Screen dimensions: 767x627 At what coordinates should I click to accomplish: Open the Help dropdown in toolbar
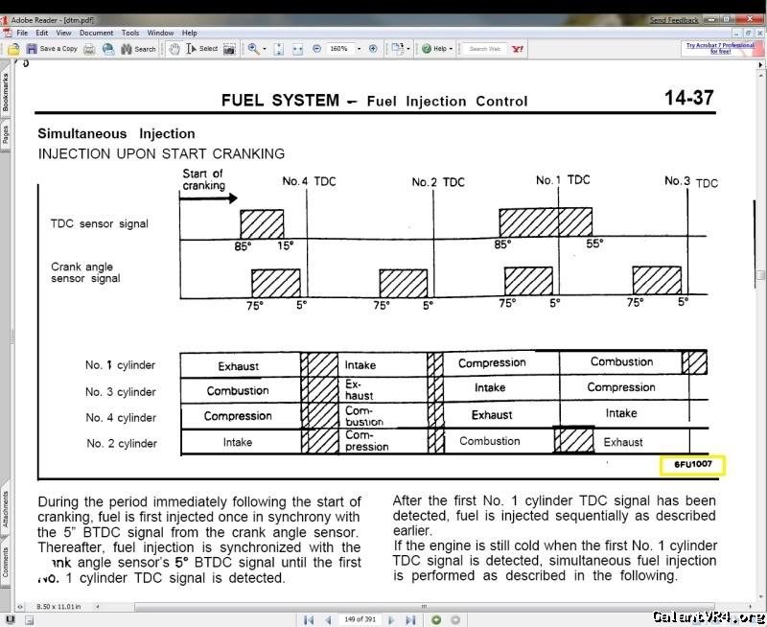(438, 49)
